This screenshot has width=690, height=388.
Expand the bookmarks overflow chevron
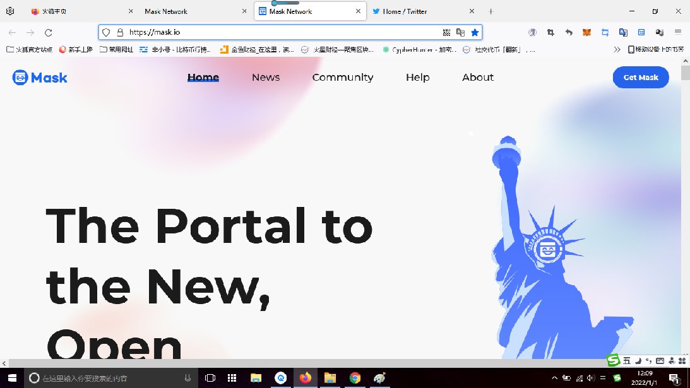pos(617,50)
